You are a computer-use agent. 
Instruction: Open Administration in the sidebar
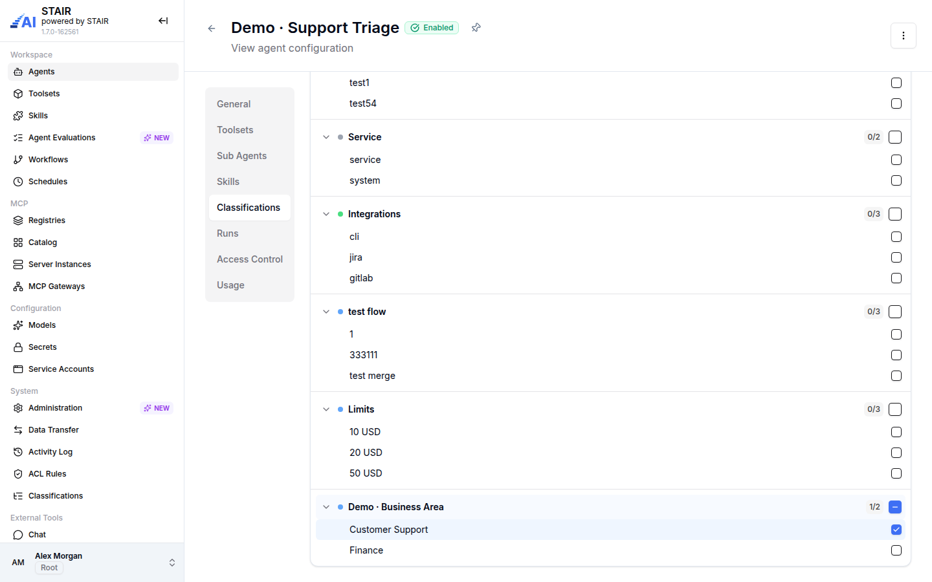[93, 408]
